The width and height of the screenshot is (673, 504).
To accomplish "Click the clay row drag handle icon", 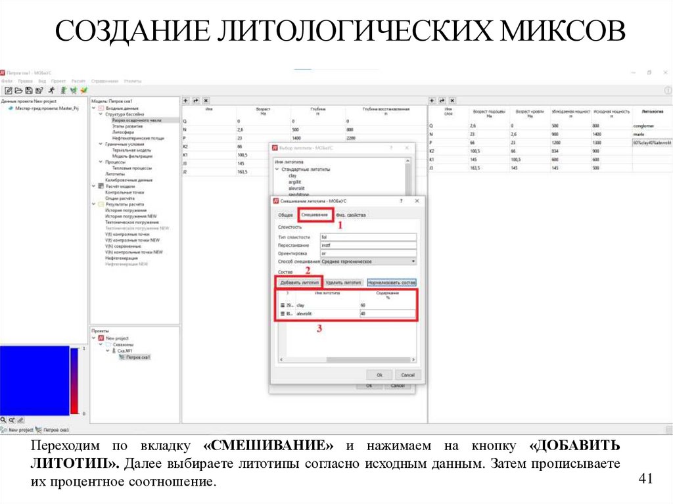I will tap(283, 306).
